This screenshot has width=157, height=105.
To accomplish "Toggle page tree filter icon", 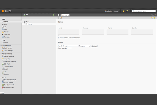I will pos(27,15).
